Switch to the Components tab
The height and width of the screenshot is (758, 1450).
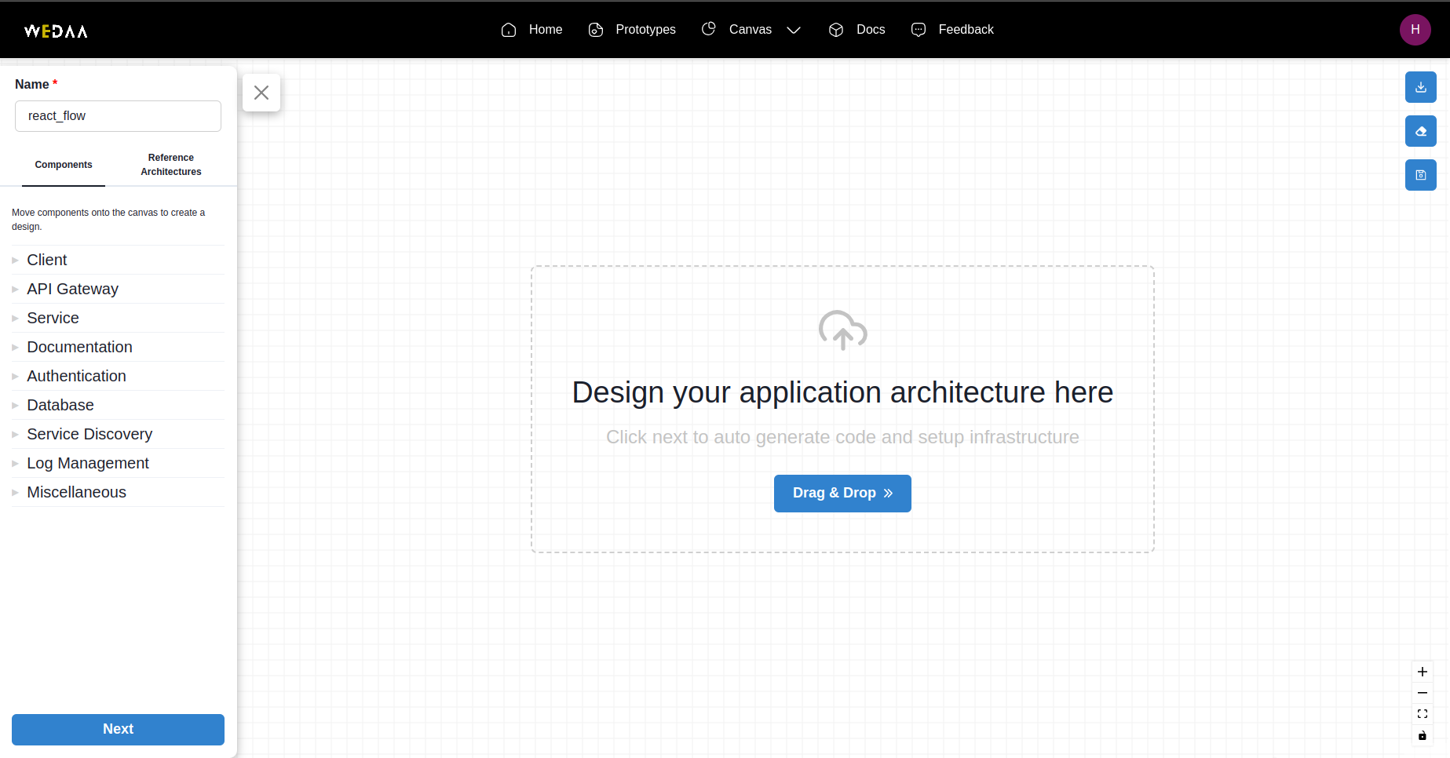click(64, 165)
